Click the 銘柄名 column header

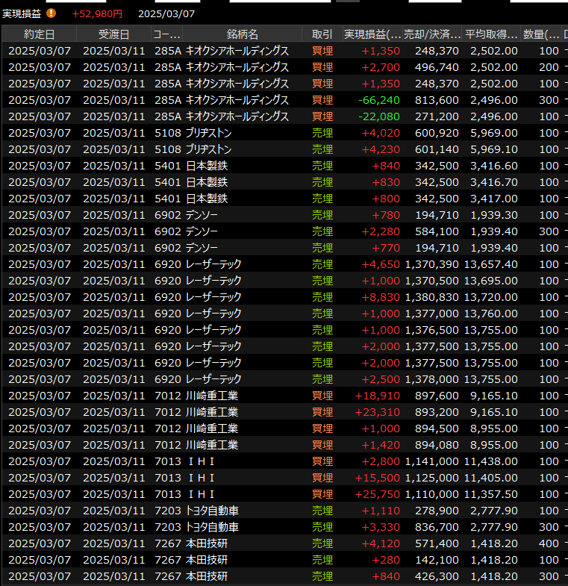coord(242,34)
